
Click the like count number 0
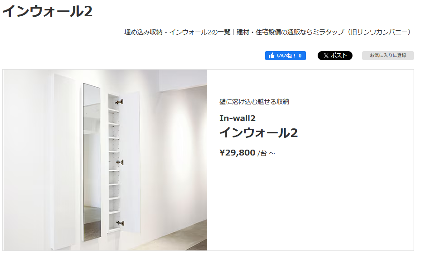[x=300, y=56]
